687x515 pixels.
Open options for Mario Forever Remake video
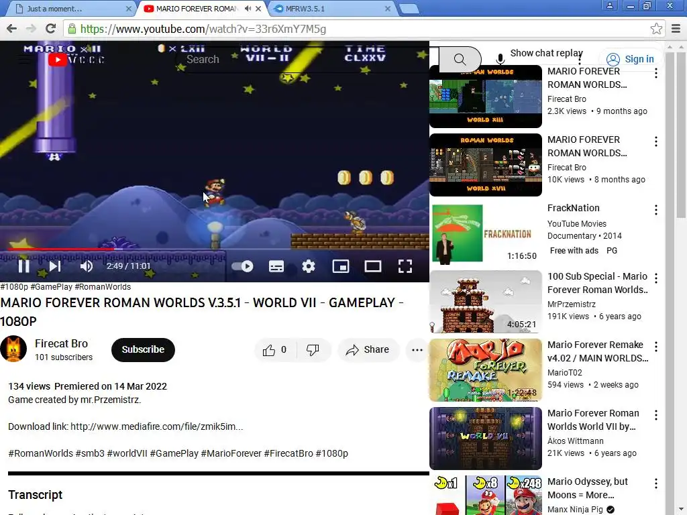(x=656, y=347)
